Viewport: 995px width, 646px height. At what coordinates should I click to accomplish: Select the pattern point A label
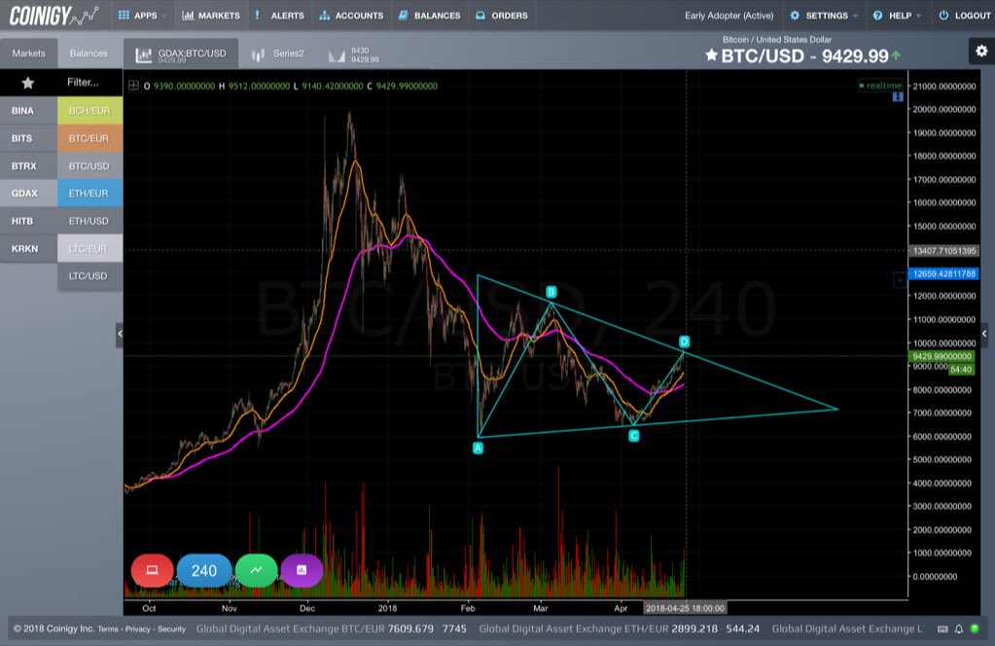tap(479, 448)
